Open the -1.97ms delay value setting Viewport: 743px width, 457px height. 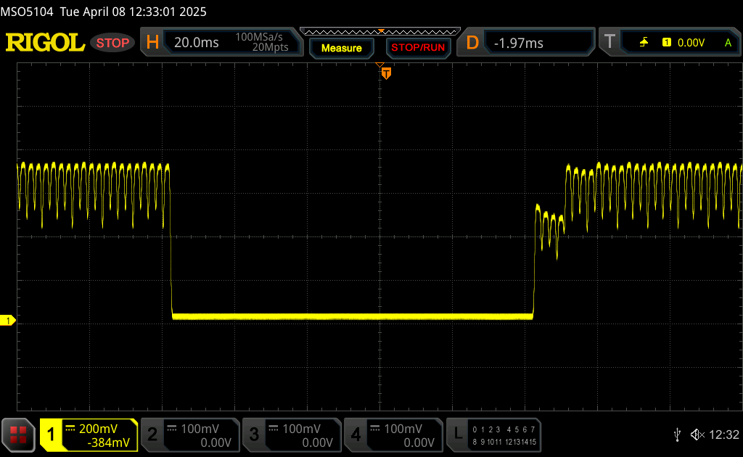(x=519, y=43)
